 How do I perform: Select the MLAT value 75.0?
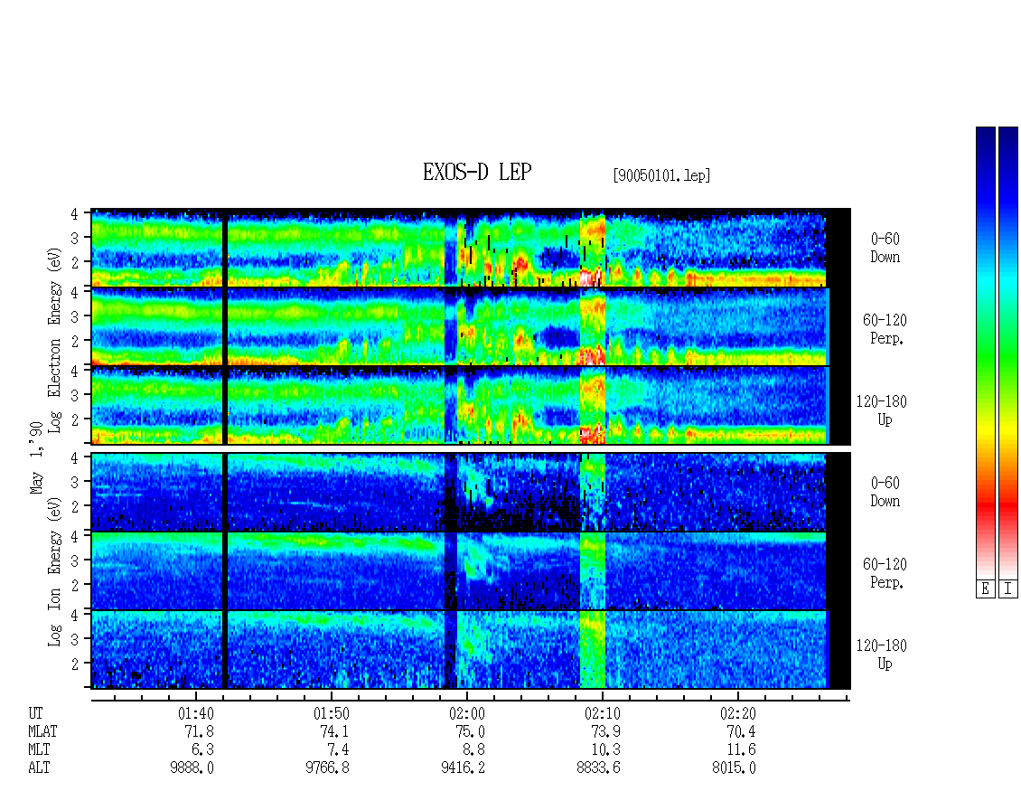470,731
